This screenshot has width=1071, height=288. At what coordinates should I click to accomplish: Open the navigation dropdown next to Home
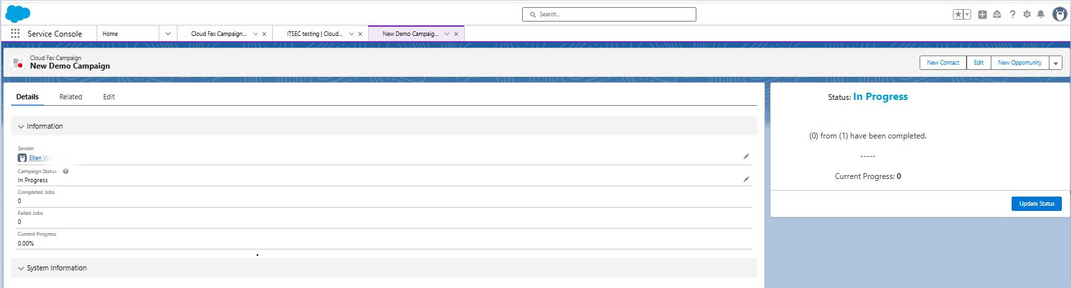pos(168,34)
